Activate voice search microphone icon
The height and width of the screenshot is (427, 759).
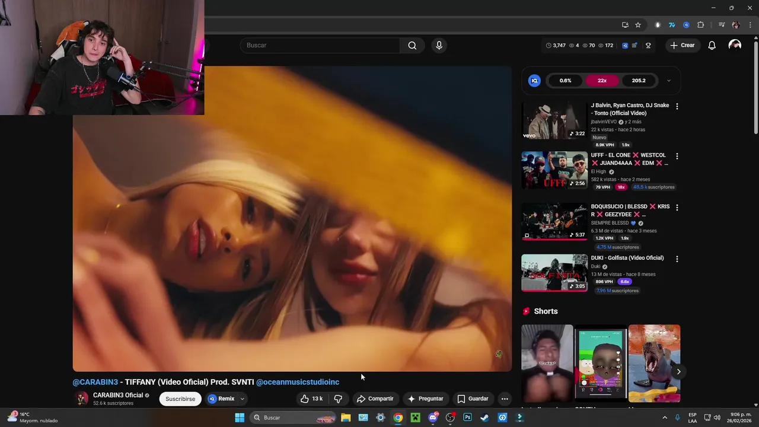pos(439,46)
